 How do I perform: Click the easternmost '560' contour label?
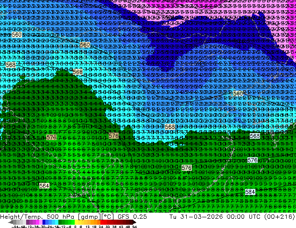(x=238, y=94)
